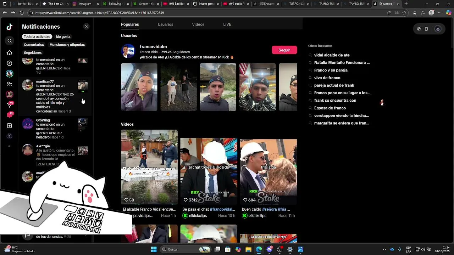The height and width of the screenshot is (255, 454).
Task: Add page to favorites star icon
Action: [x=404, y=13]
